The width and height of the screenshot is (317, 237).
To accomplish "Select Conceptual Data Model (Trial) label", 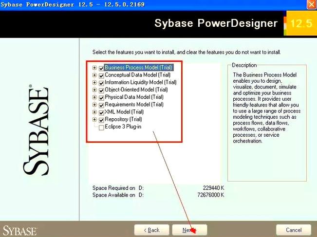I will coord(137,75).
